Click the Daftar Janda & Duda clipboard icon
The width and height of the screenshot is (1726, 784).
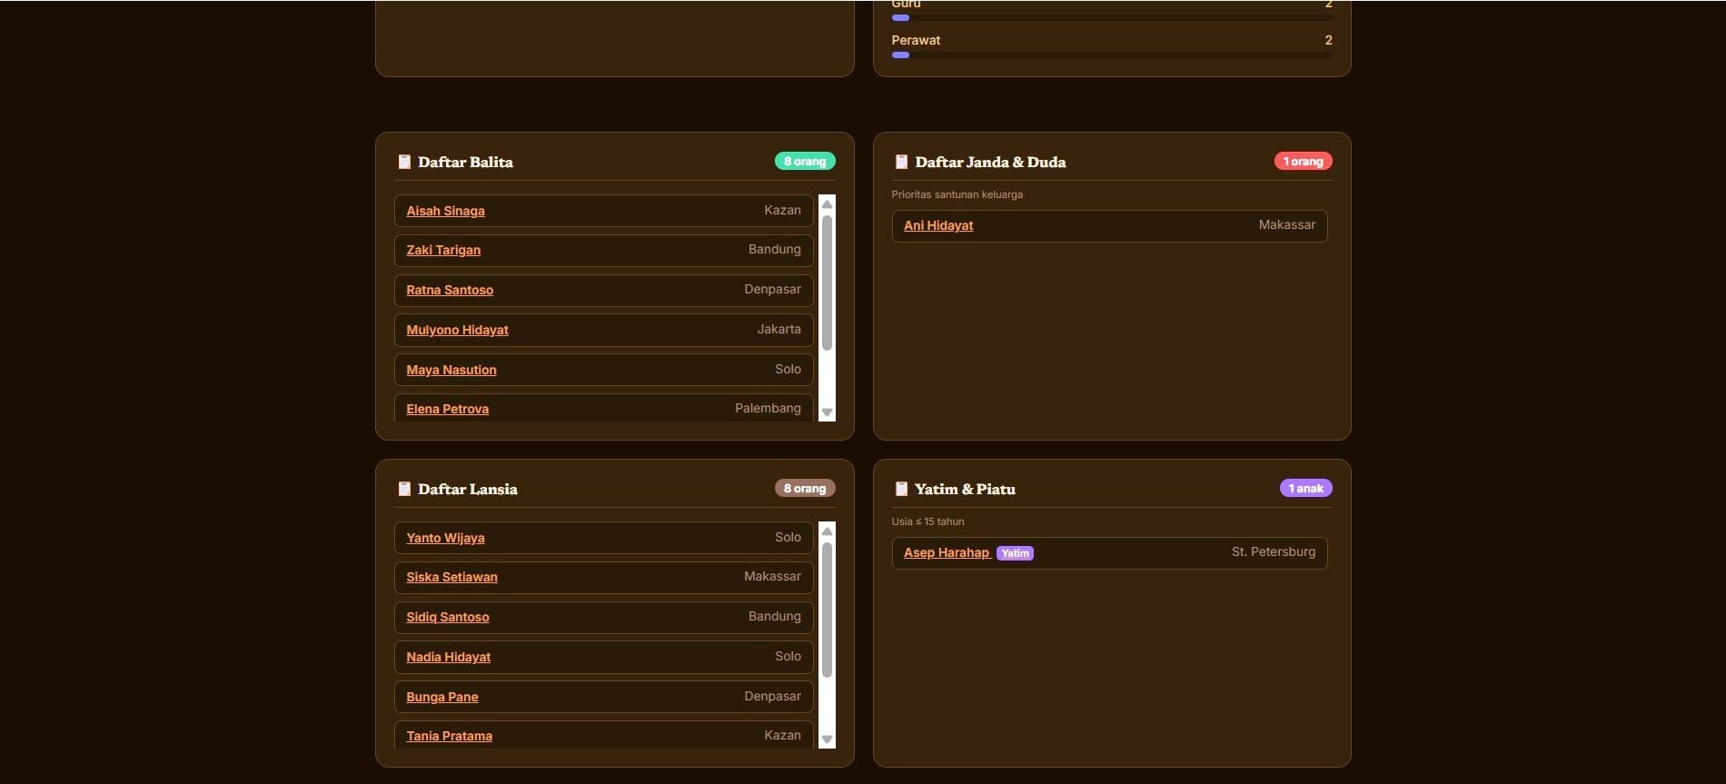pyautogui.click(x=901, y=162)
